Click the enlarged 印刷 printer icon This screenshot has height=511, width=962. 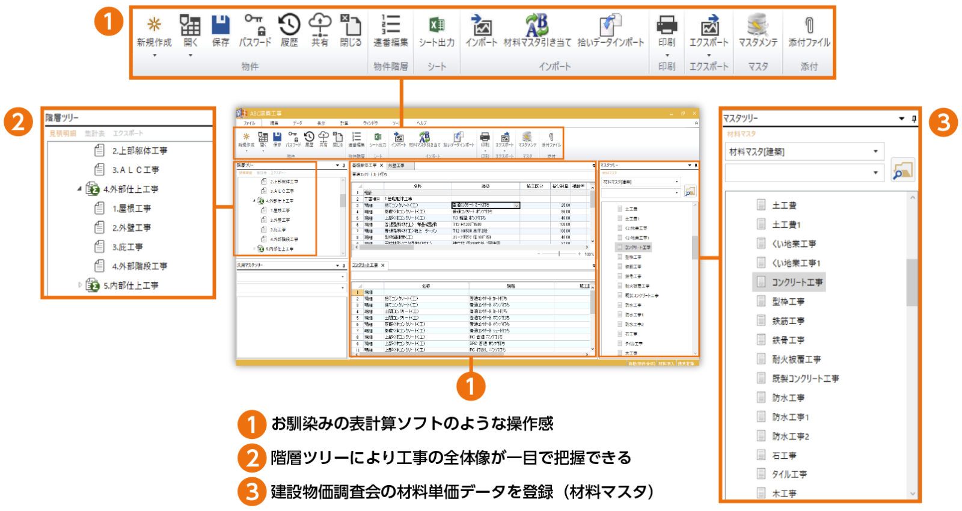667,25
